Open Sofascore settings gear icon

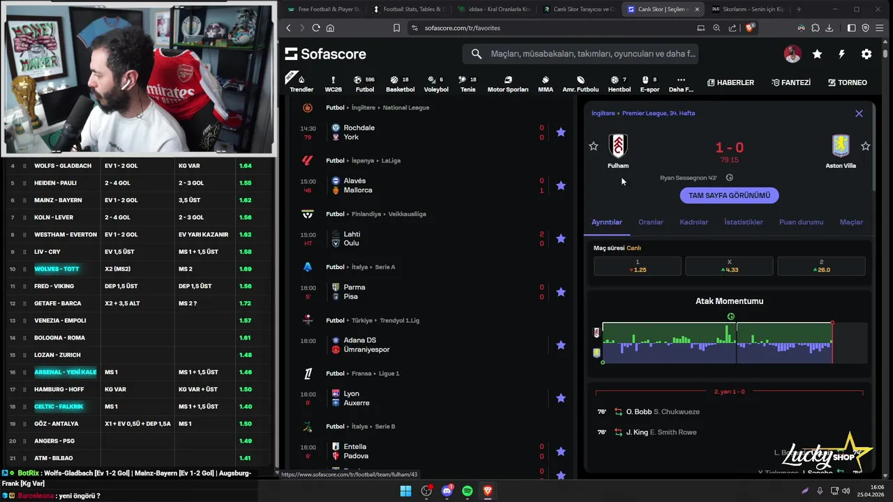pos(866,54)
